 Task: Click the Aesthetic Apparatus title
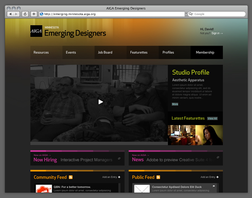(188, 80)
